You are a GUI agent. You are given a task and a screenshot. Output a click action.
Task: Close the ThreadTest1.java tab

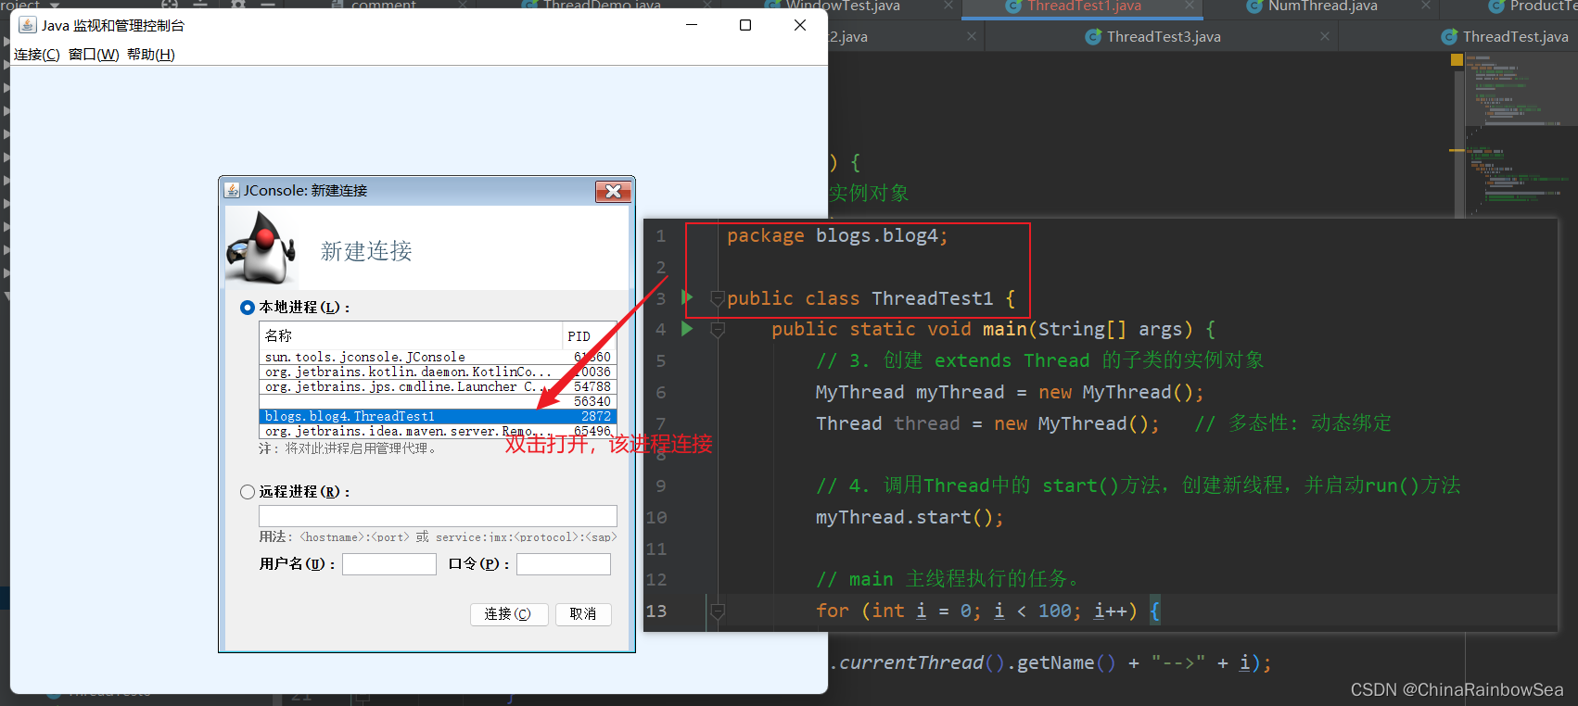click(x=1190, y=6)
